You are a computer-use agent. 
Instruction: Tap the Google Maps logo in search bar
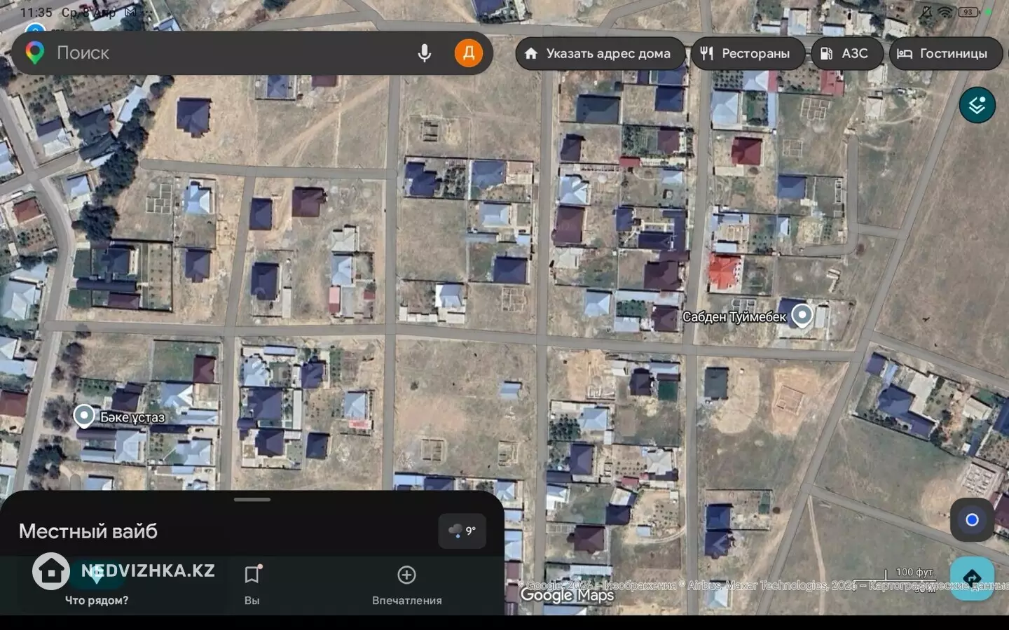pyautogui.click(x=35, y=53)
